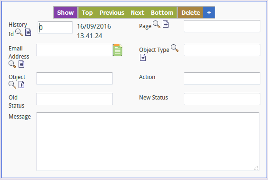Click the magnifier icon next to Object Type

(175, 48)
